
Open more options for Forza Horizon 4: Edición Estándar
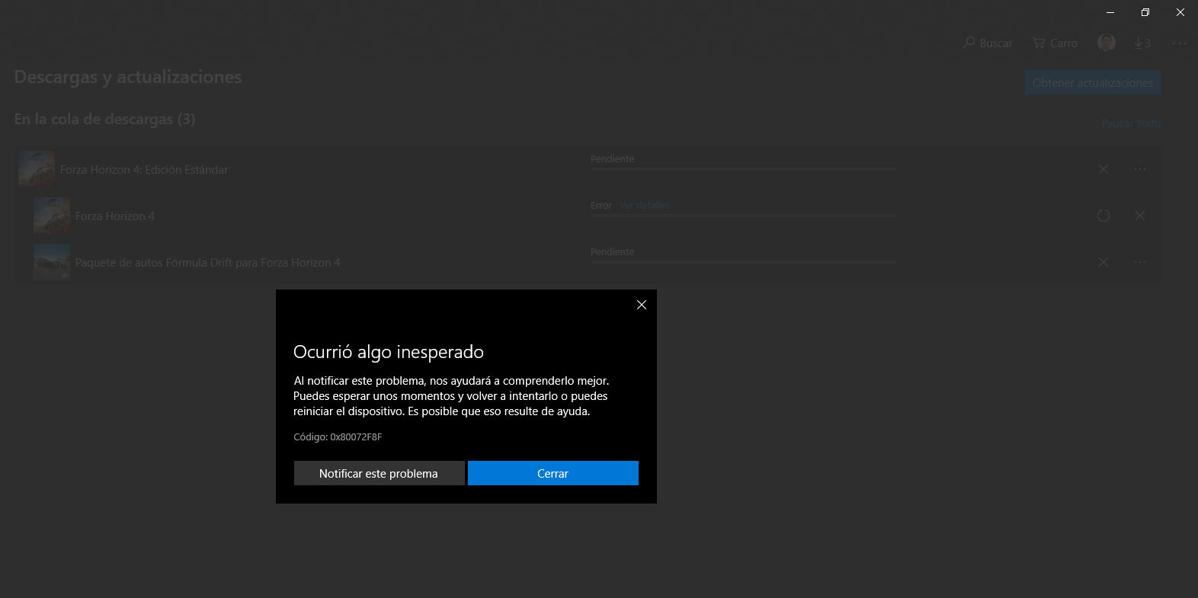point(1140,169)
